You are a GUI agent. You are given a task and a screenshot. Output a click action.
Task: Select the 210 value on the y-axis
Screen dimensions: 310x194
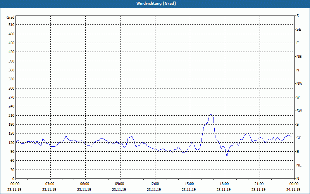click(12, 115)
